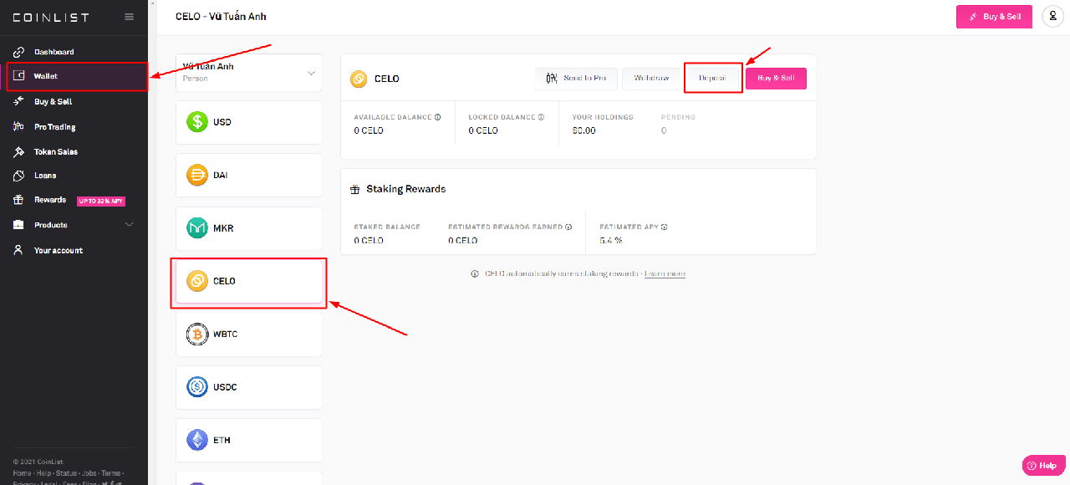The width and height of the screenshot is (1070, 485).
Task: Open the Learn more staking link
Action: point(664,273)
